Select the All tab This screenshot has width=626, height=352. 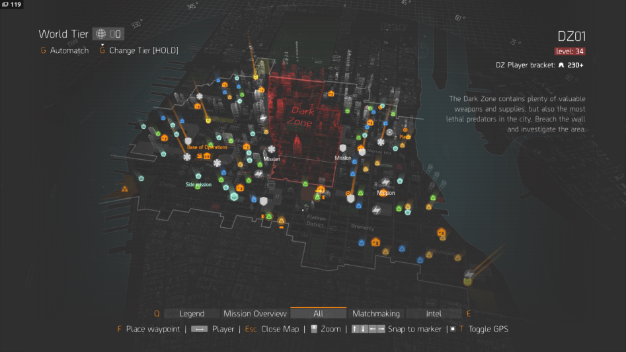coord(318,313)
